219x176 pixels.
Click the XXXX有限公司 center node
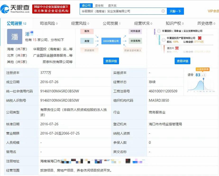pos(111,41)
